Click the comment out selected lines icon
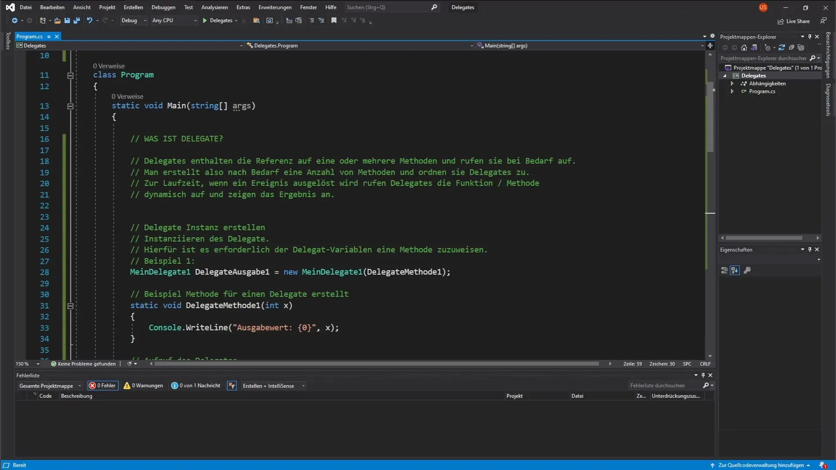Viewport: 836px width, 470px height. 311,20
